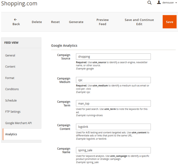Delete the feed
This screenshot has height=165, width=178.
[37, 22]
